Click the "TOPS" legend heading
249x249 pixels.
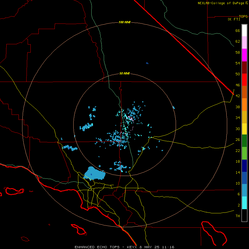coord(243,16)
